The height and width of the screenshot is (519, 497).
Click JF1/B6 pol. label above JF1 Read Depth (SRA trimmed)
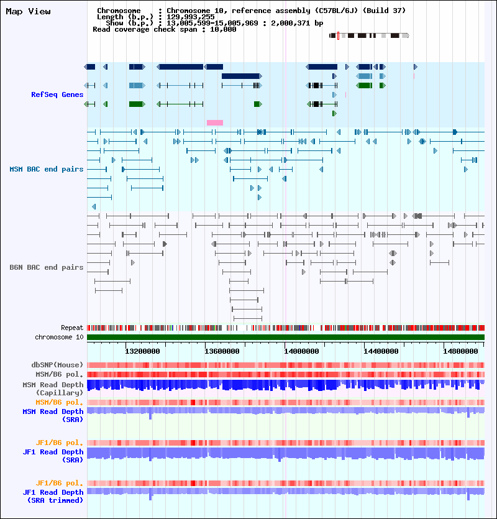click(x=60, y=483)
